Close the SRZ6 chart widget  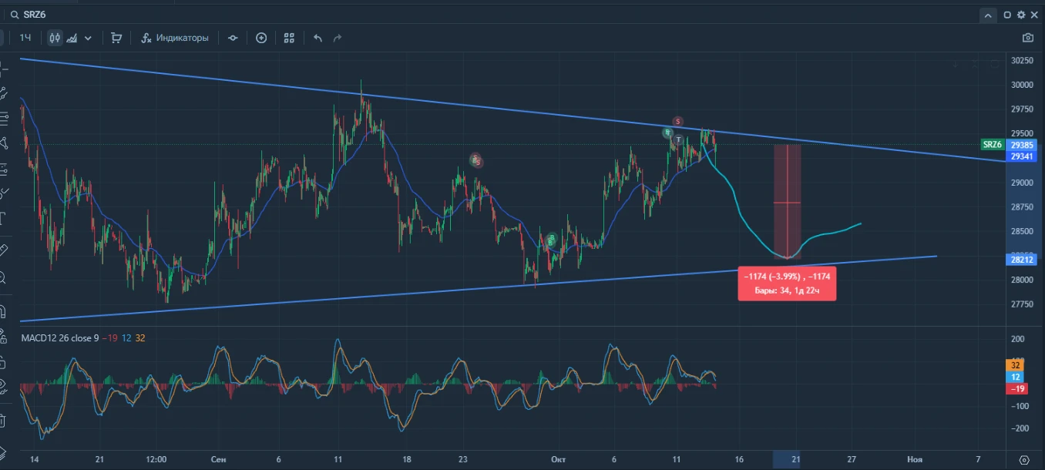tap(1034, 15)
